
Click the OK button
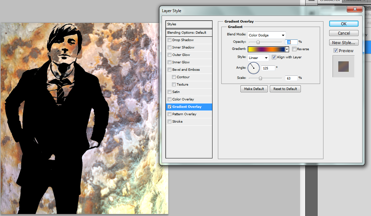(344, 24)
